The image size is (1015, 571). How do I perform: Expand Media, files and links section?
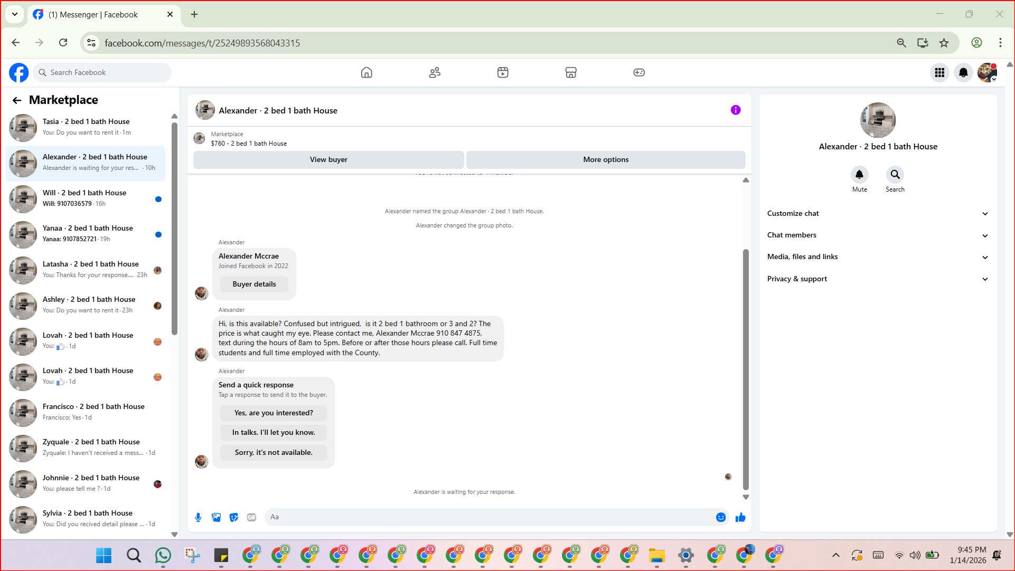(x=877, y=257)
